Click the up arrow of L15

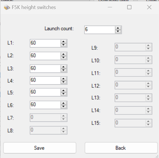[x=148, y=121]
